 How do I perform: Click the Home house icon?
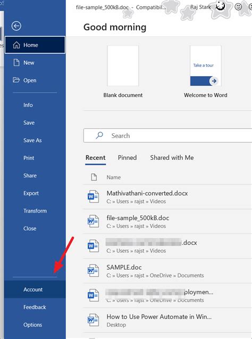tap(16, 45)
